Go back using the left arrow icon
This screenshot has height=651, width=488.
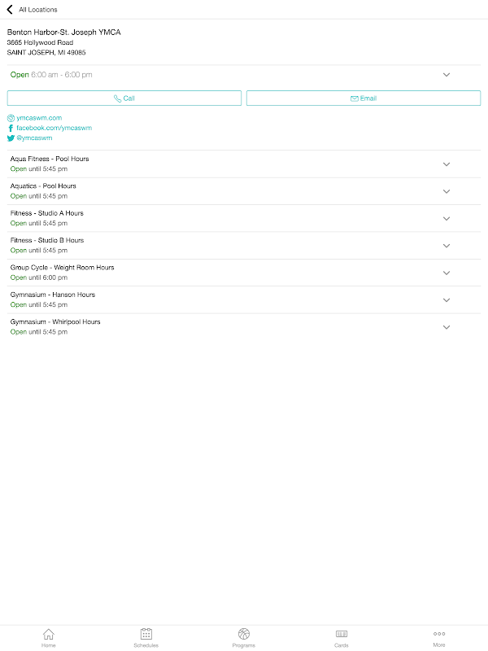[x=10, y=9]
